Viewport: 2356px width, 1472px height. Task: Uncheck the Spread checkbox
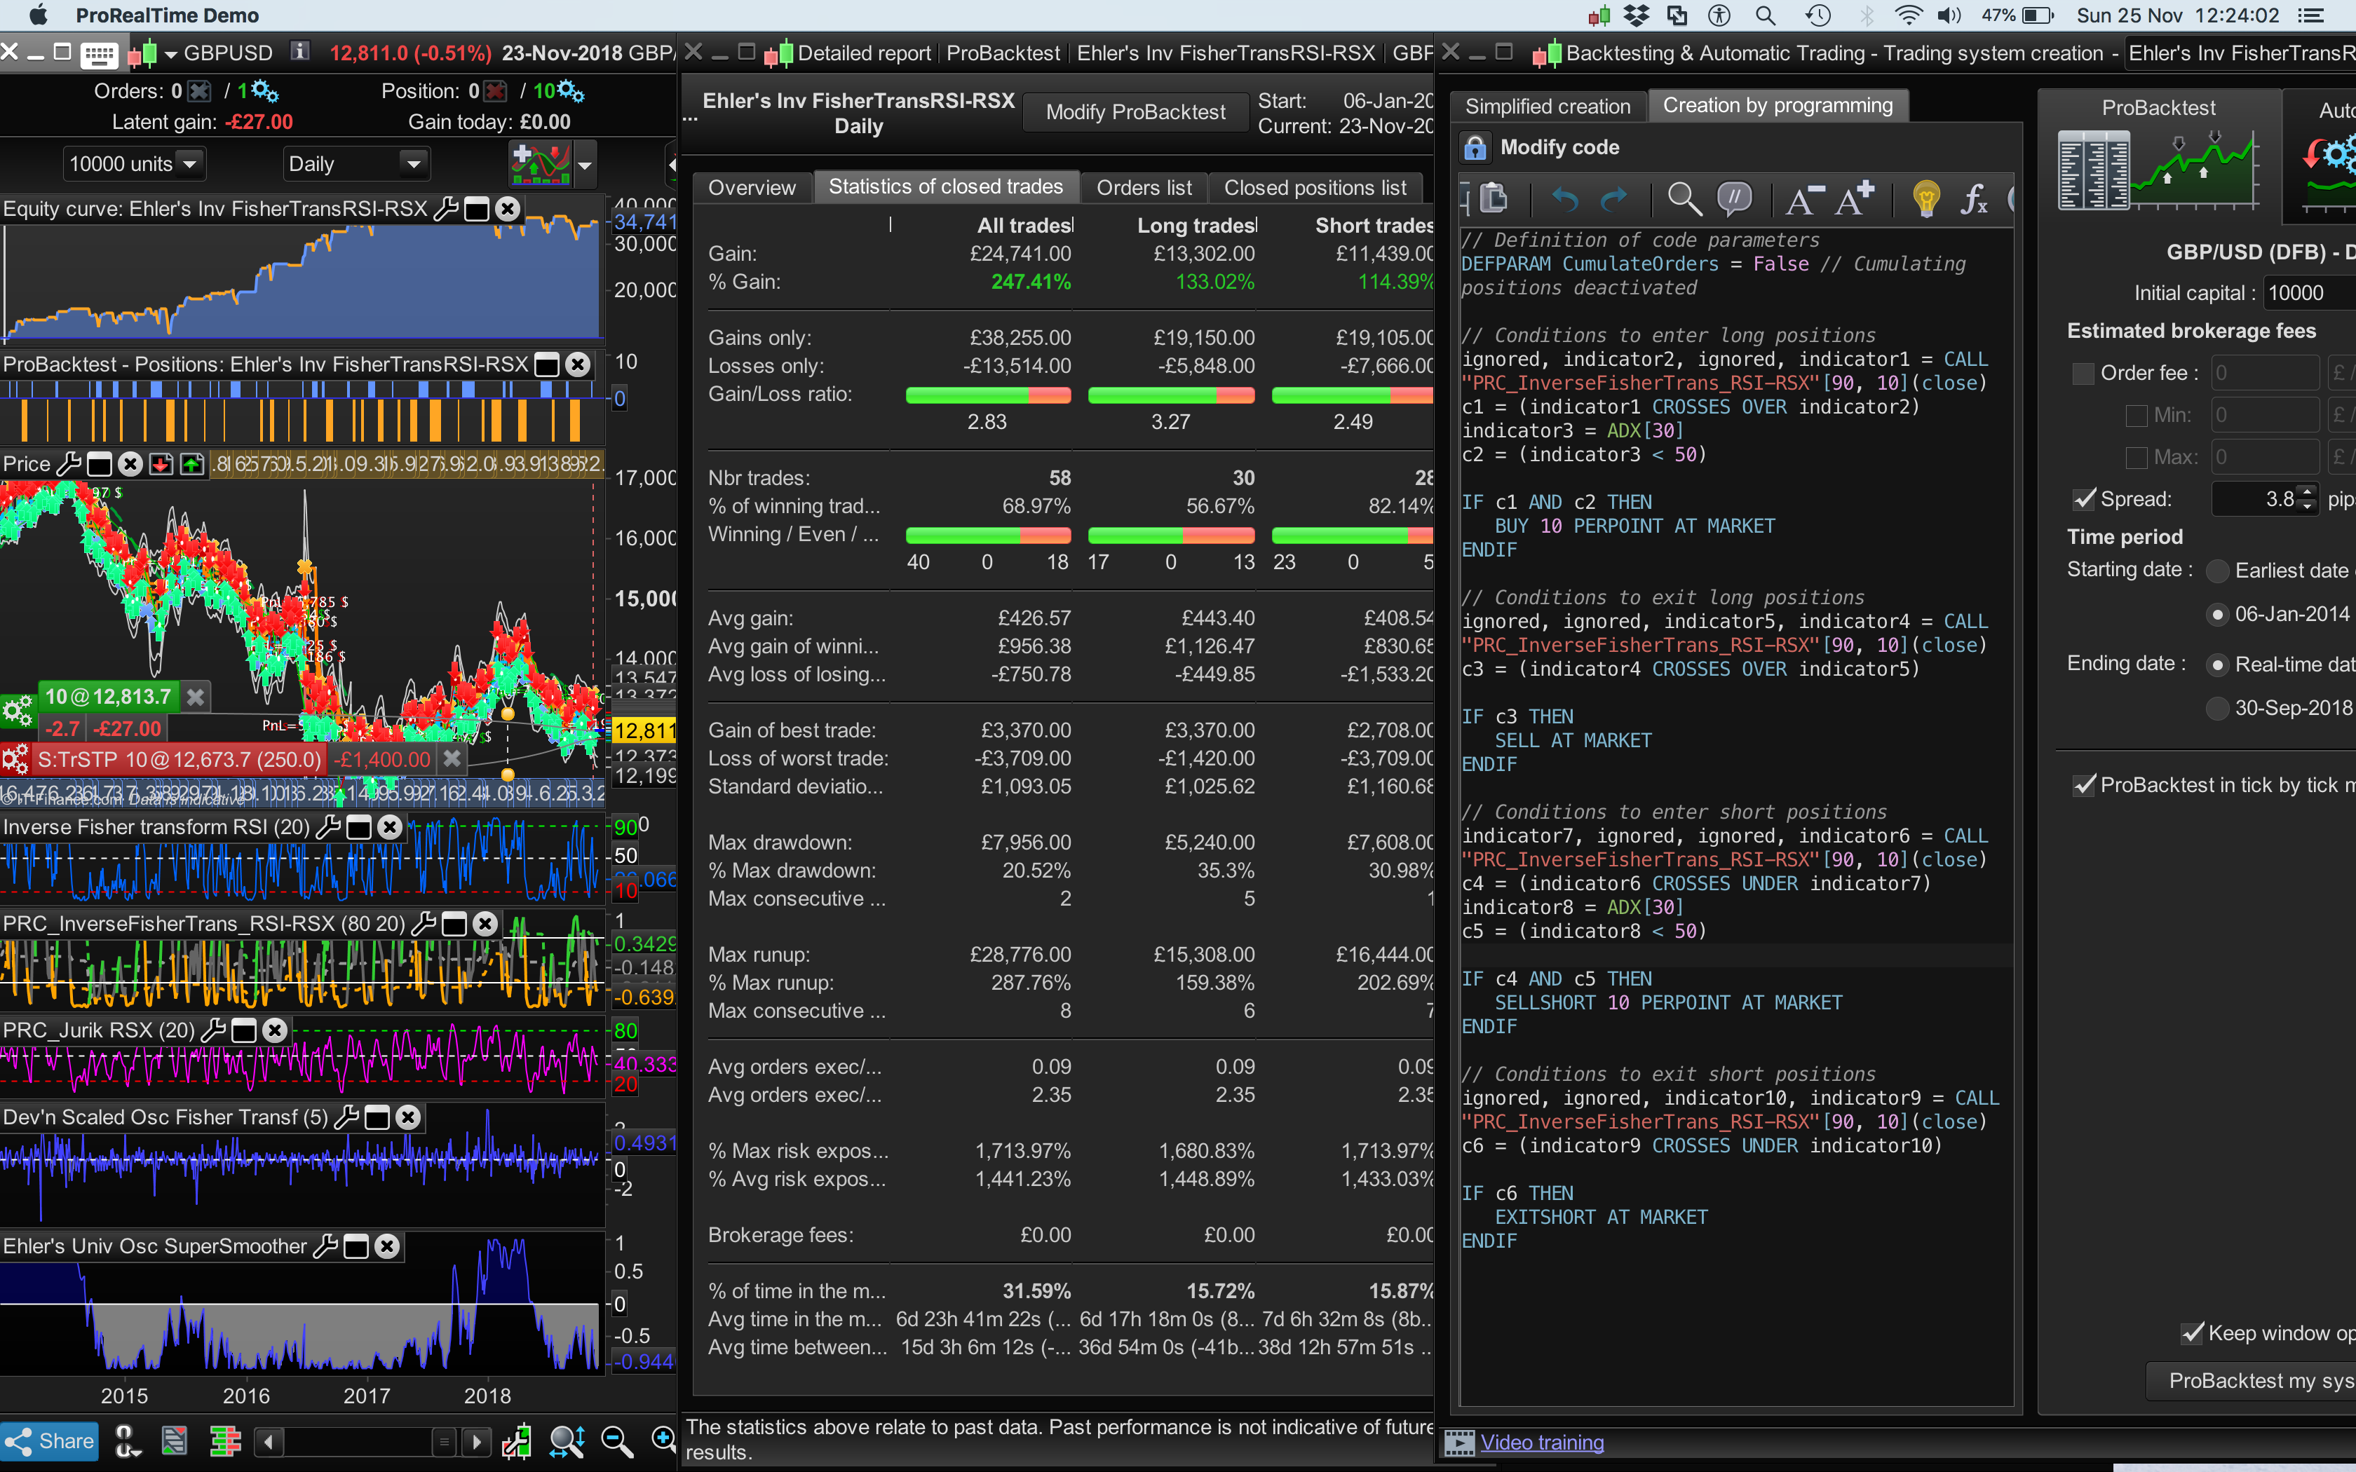pyautogui.click(x=2083, y=499)
